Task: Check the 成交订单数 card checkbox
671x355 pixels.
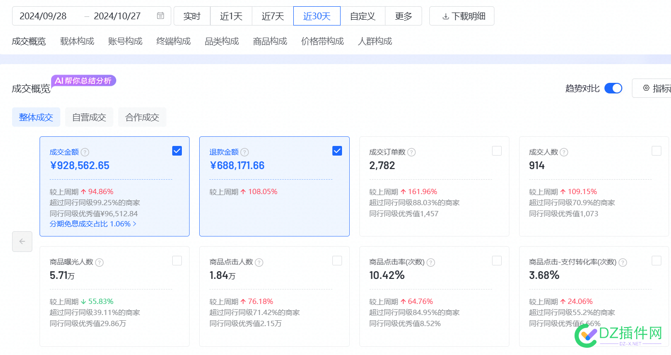Action: coord(497,151)
